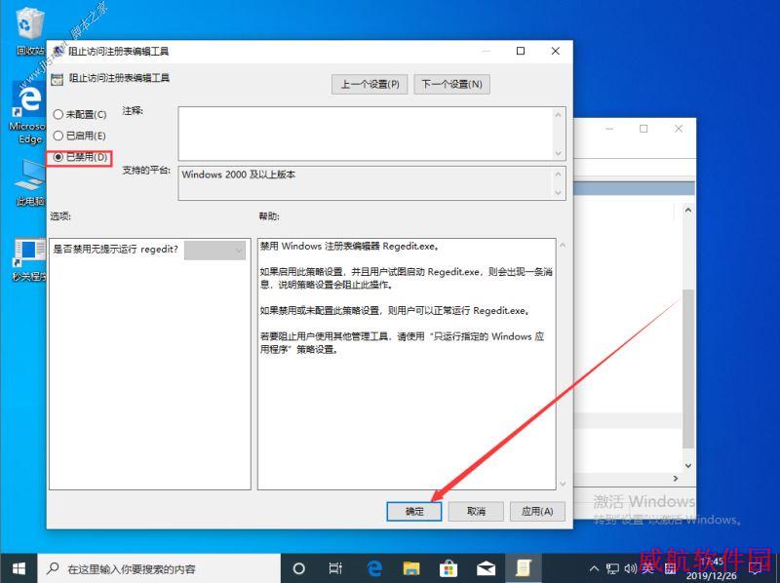
Task: Click the 应用(A) button
Action: coord(537,511)
